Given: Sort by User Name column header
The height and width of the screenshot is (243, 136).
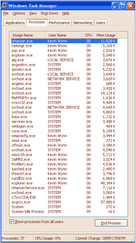Looking at the screenshot, I should click(63, 35).
